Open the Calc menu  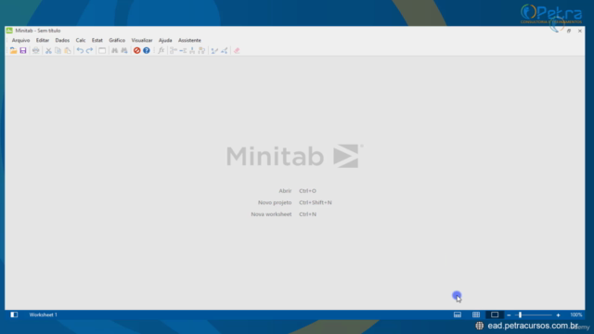click(x=81, y=40)
